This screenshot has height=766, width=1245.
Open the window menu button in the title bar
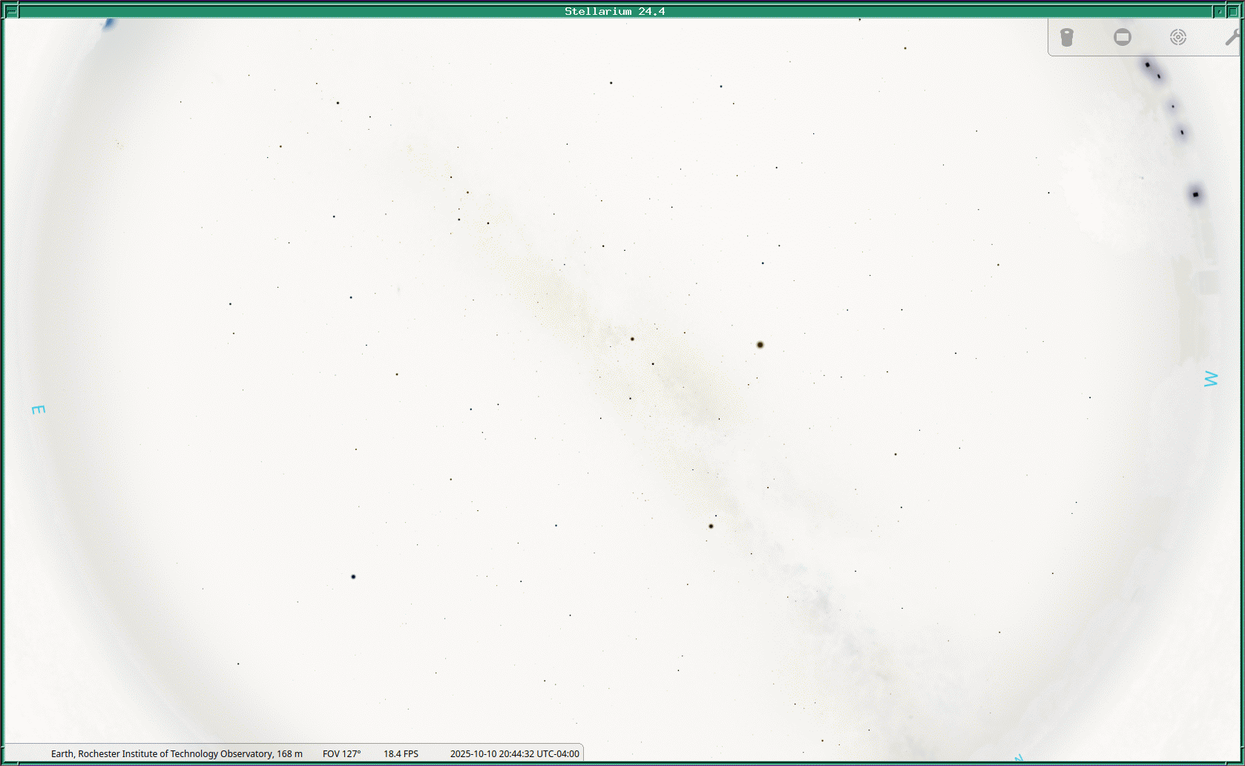point(11,11)
